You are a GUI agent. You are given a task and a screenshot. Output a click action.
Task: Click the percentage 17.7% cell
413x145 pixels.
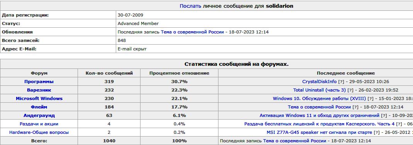coord(179,107)
